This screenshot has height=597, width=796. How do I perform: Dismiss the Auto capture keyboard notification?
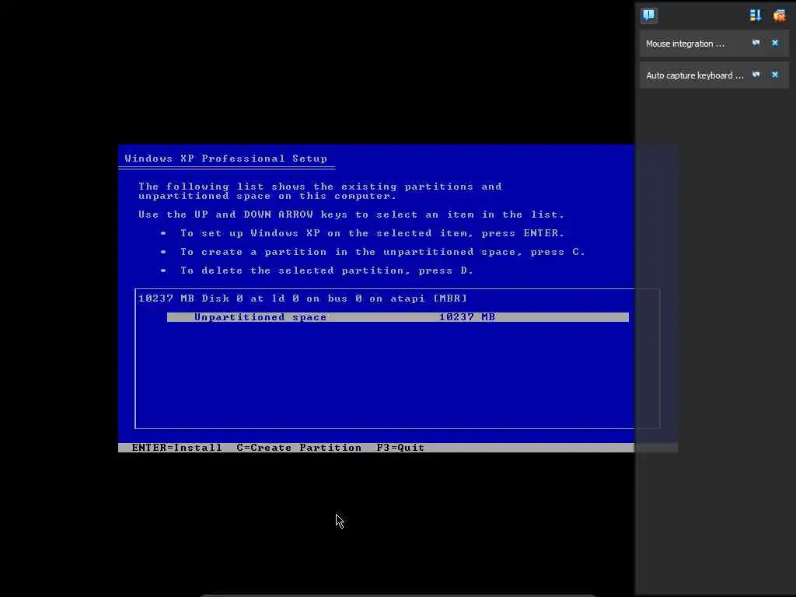[x=775, y=75]
